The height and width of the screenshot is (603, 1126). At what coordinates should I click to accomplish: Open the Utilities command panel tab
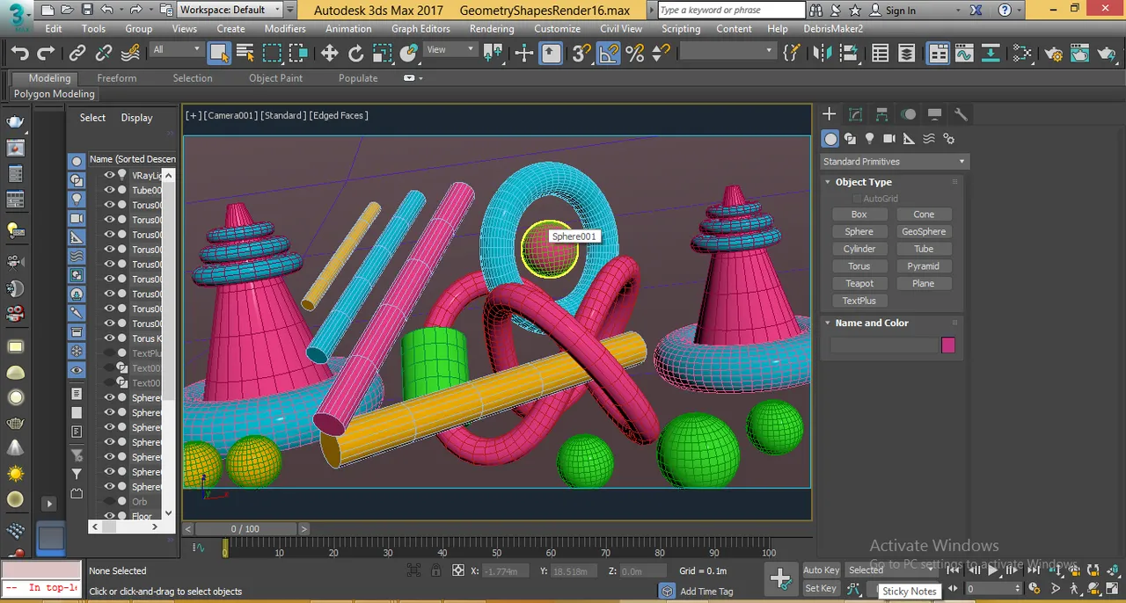(x=961, y=114)
